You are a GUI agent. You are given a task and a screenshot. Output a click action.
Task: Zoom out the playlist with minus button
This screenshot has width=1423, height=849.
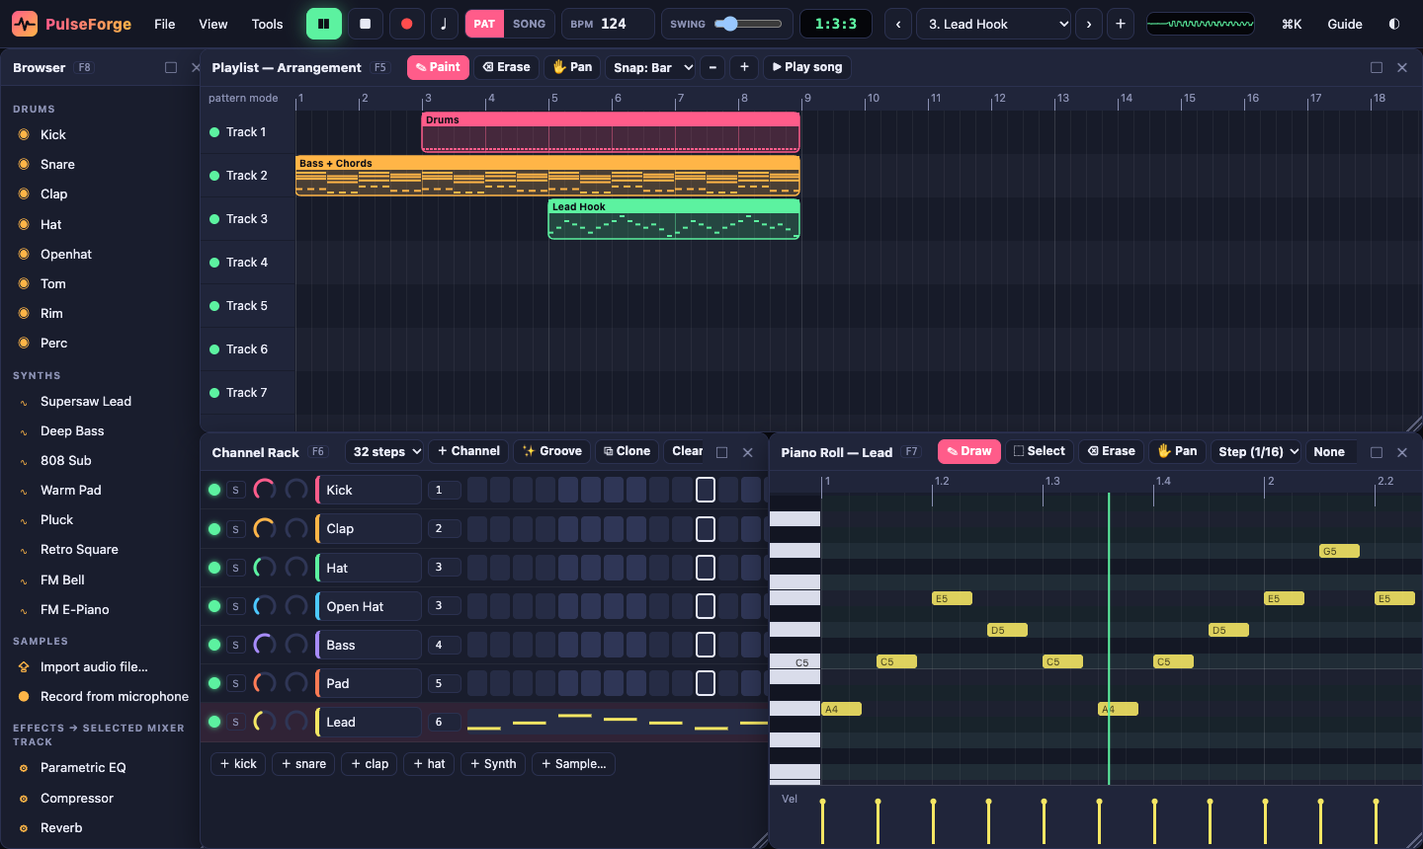[712, 67]
